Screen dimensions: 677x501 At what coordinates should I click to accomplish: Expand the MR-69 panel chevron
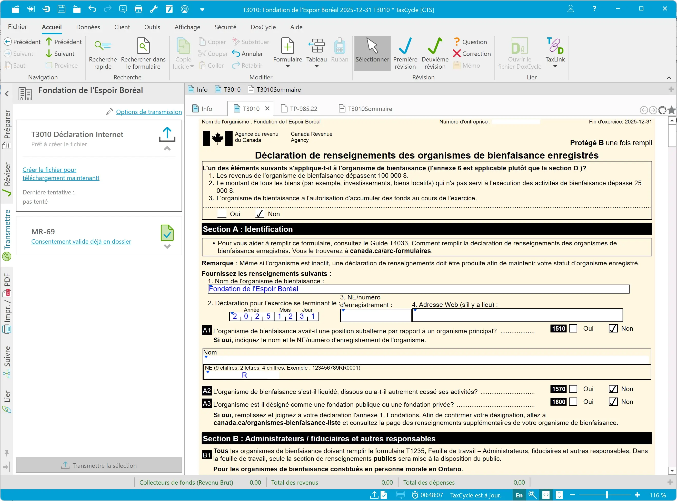pos(167,247)
